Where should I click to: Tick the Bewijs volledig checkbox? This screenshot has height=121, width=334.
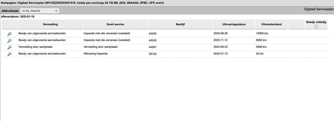coord(316,26)
